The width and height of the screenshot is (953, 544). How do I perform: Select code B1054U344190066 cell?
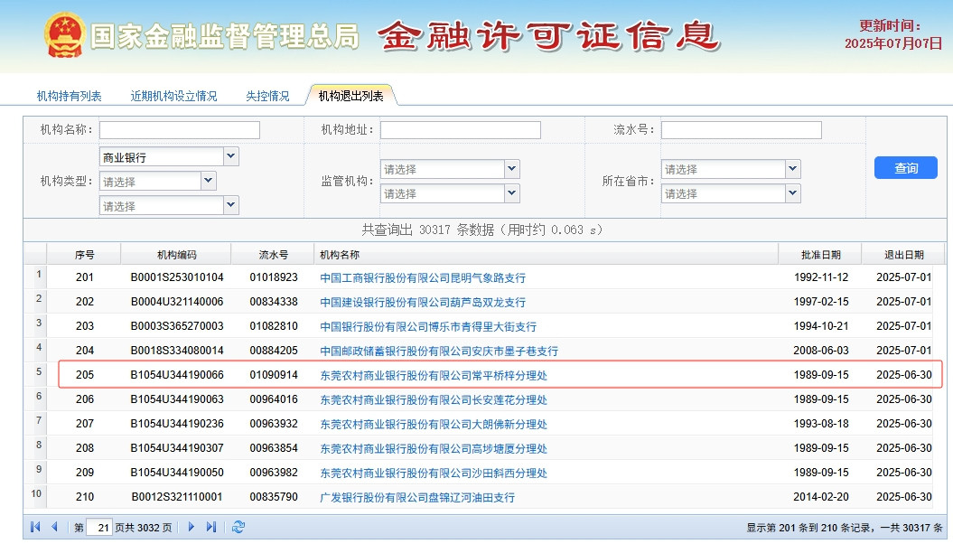pos(177,374)
